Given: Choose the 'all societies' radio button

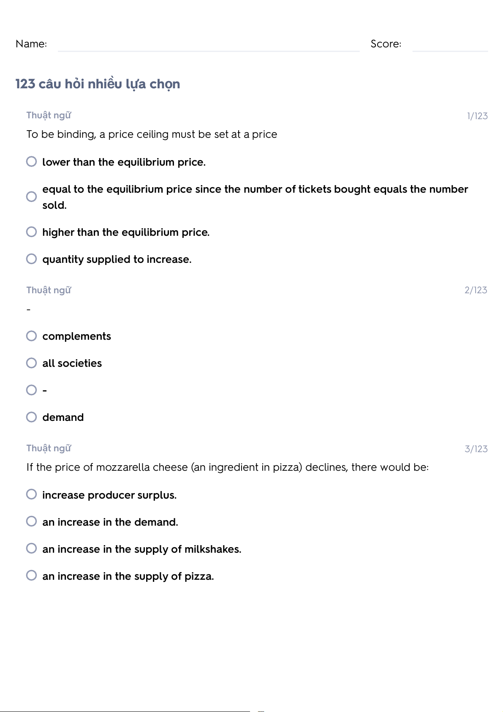Looking at the screenshot, I should (x=32, y=363).
